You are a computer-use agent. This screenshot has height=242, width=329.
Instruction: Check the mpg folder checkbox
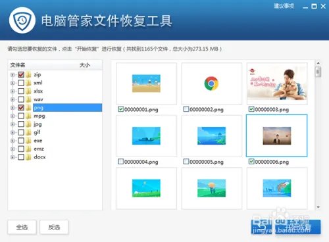[x=21, y=116]
